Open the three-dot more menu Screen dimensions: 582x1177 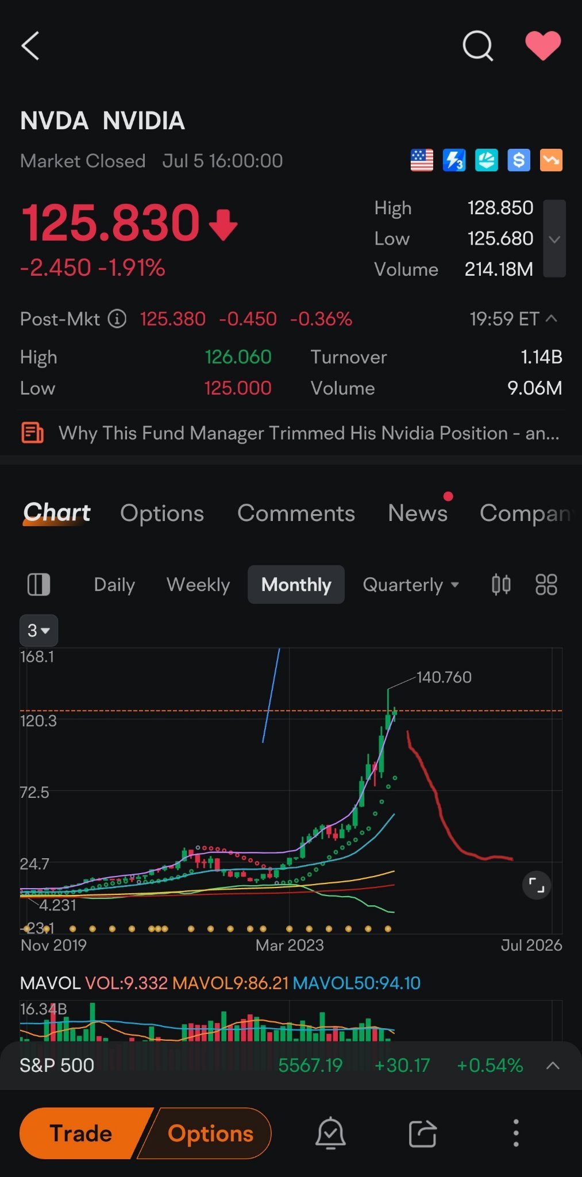[x=515, y=1133]
